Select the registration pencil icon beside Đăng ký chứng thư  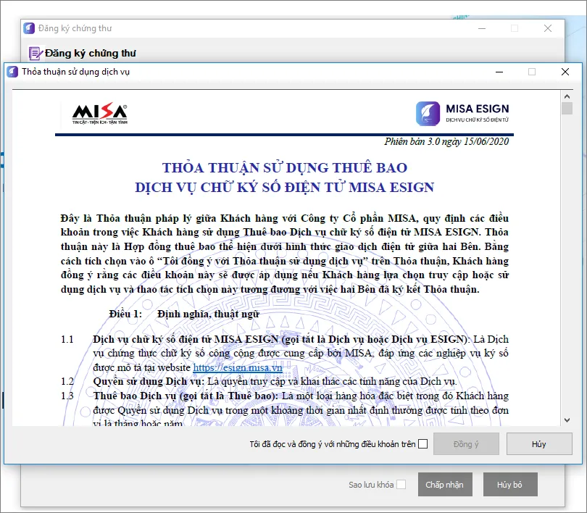(x=35, y=53)
